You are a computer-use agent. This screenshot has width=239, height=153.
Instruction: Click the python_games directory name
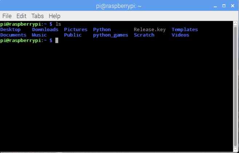[x=111, y=35]
